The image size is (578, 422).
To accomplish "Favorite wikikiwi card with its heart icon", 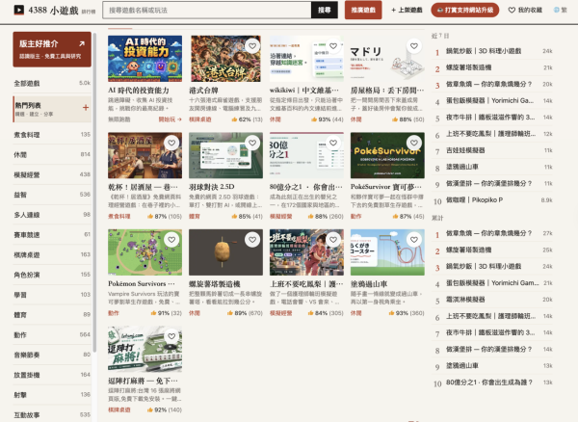I will 333,46.
